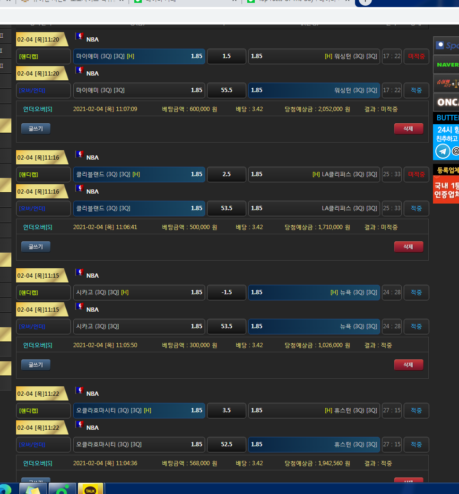Click the 3.5 handicap value for 오클라호마시티
This screenshot has width=459, height=494.
tap(226, 410)
